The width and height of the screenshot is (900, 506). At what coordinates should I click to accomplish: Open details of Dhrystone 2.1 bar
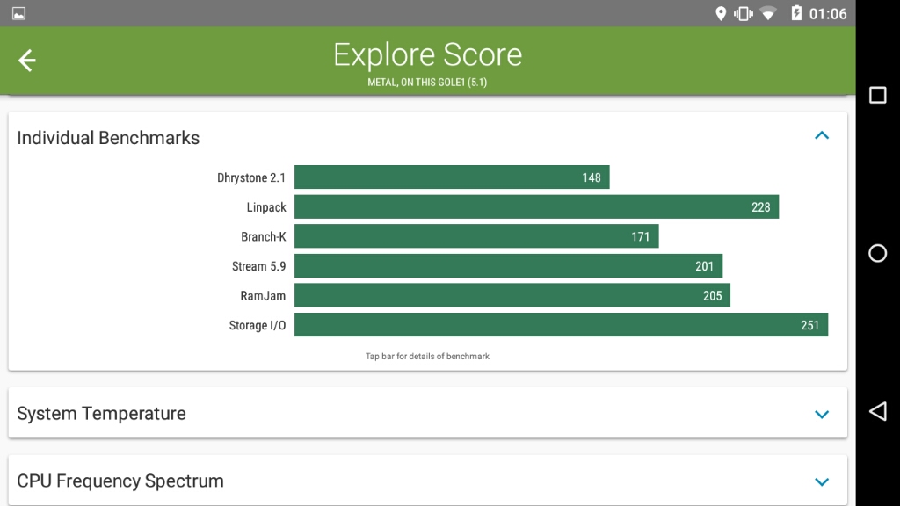point(452,177)
